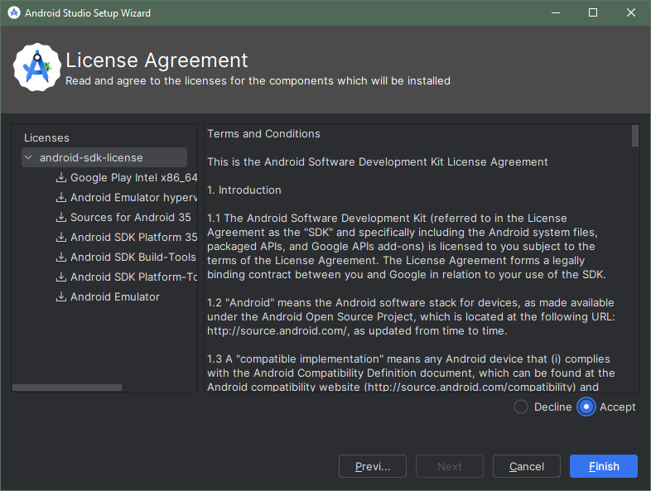This screenshot has height=491, width=651.
Task: Select the Accept radio button
Action: (586, 407)
